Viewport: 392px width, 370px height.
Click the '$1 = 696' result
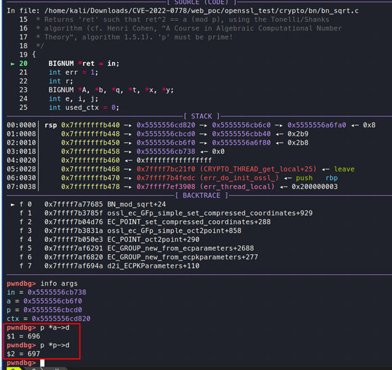click(x=23, y=336)
